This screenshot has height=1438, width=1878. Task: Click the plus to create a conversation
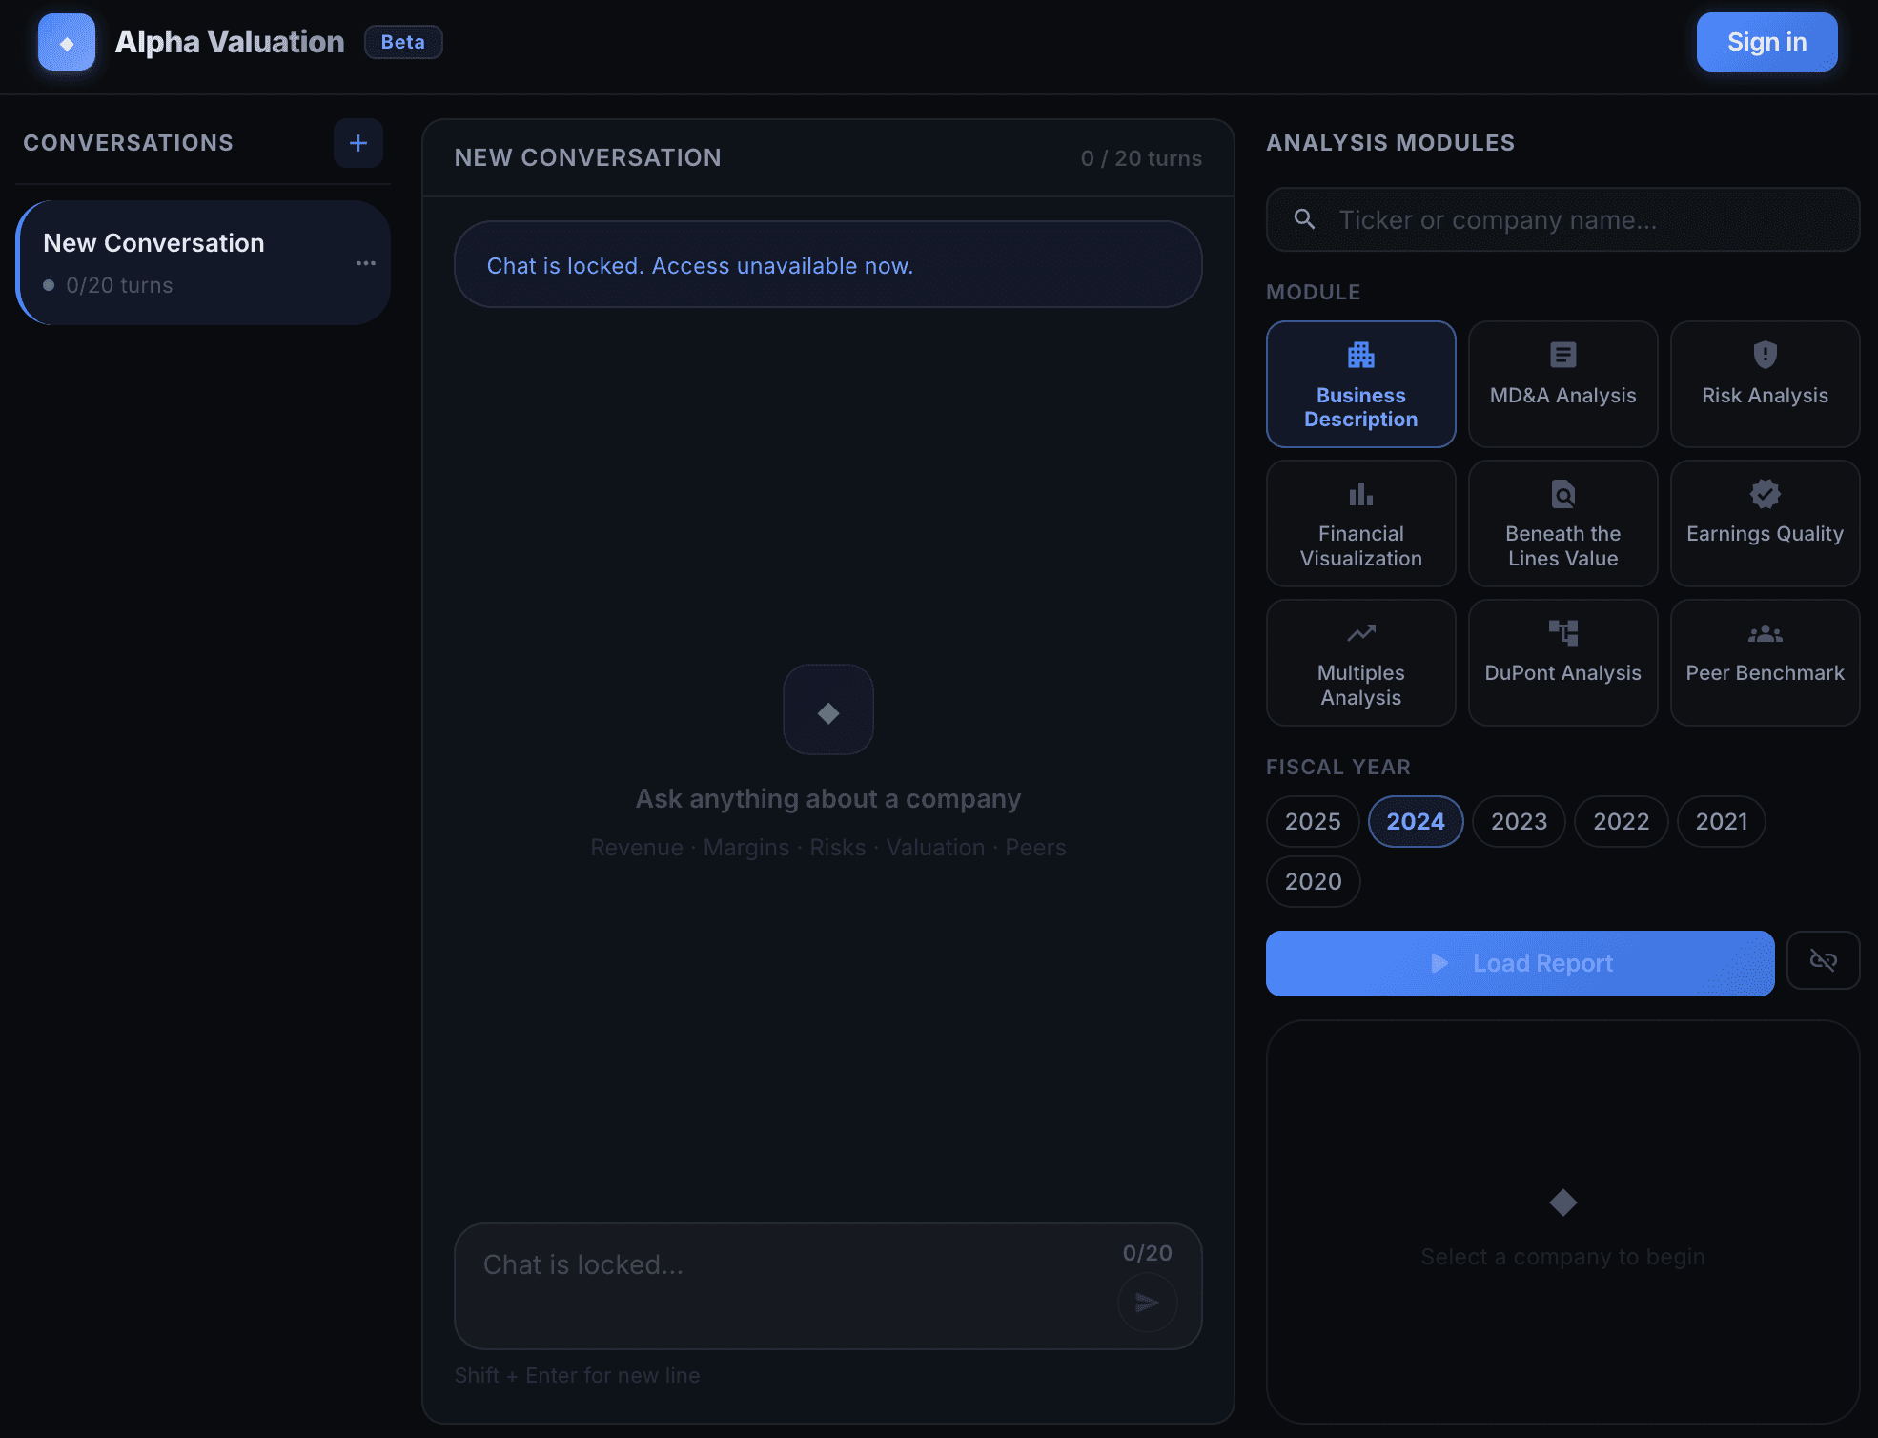point(357,142)
